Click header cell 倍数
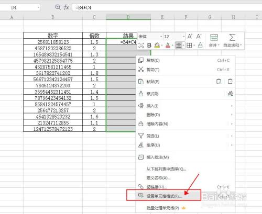The image size is (262, 214). click(x=94, y=36)
